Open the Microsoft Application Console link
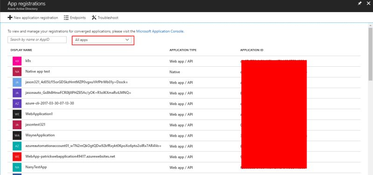The width and height of the screenshot is (373, 175). click(x=160, y=31)
